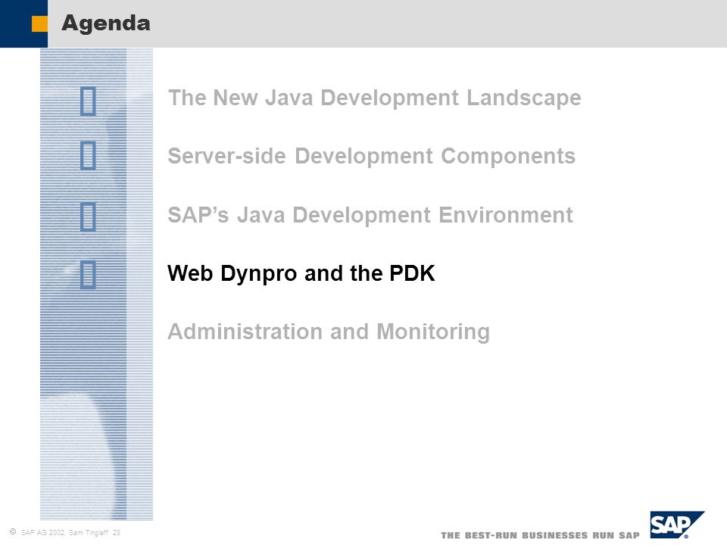Click the SAP logo
727x545 pixels.
point(676,525)
